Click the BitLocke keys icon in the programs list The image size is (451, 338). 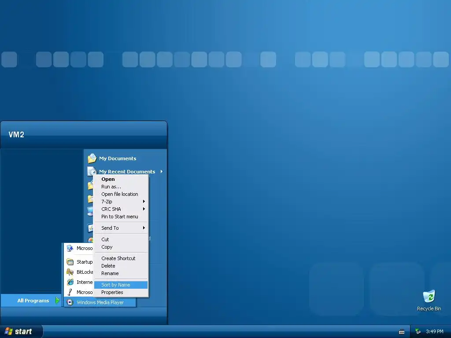(70, 272)
